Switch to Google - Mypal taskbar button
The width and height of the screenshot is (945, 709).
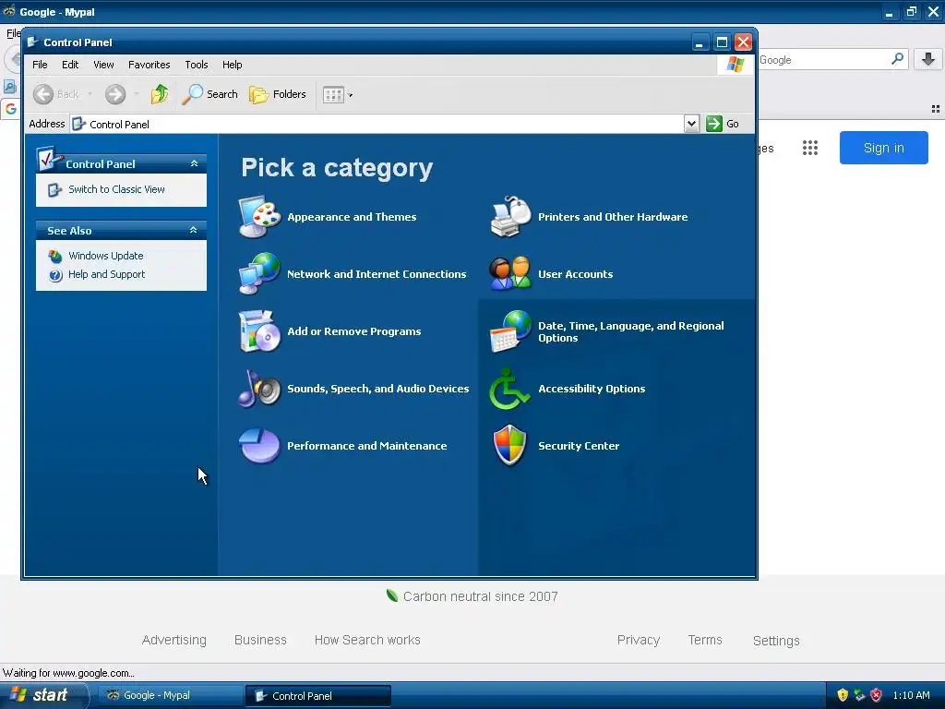coord(170,696)
